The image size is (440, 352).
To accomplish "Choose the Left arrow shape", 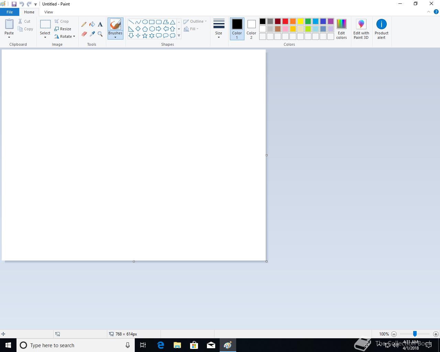I will pyautogui.click(x=165, y=29).
